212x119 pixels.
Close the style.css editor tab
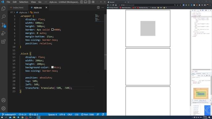[x=46, y=7]
